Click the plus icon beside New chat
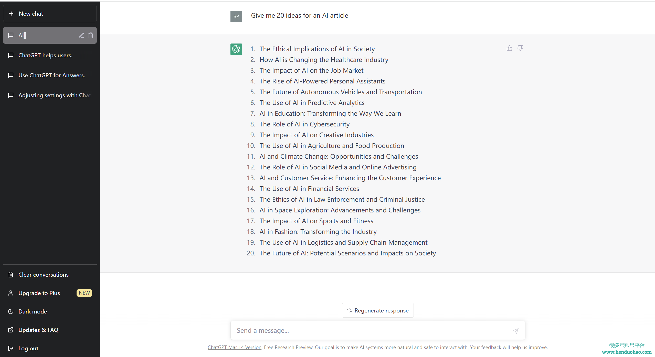This screenshot has height=357, width=655. (11, 14)
